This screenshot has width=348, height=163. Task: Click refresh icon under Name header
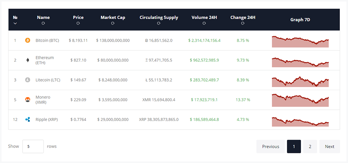click(x=43, y=23)
